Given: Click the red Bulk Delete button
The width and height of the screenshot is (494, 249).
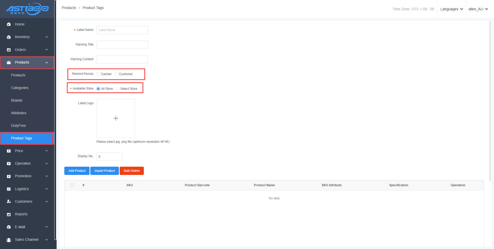Looking at the screenshot, I should (x=131, y=171).
